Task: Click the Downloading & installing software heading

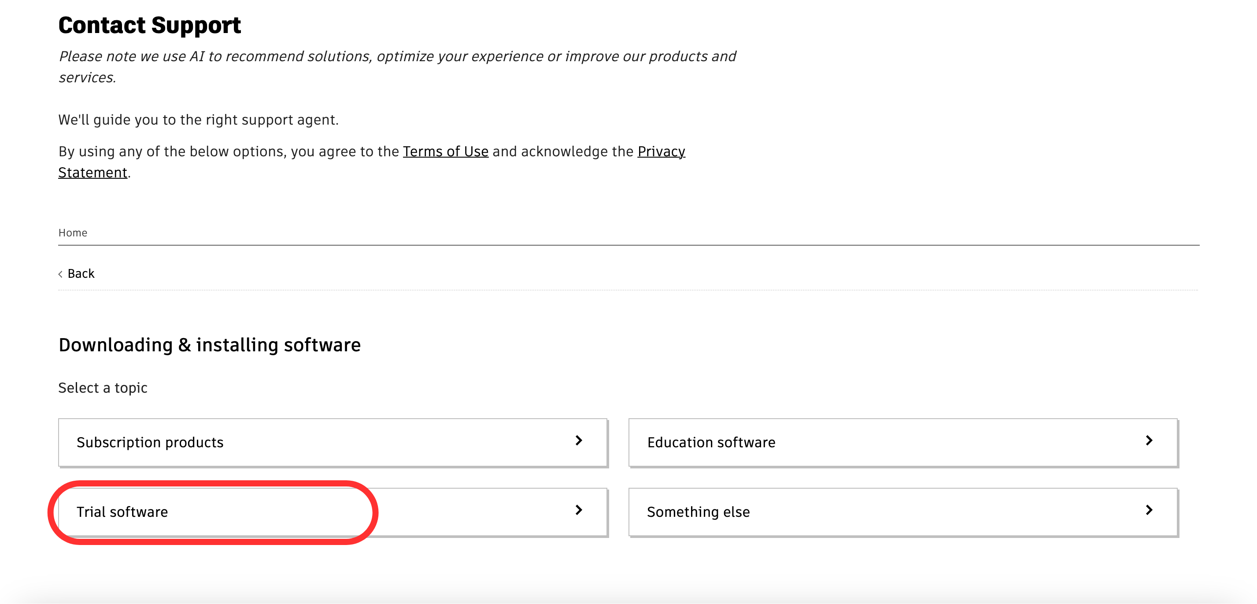Action: click(x=209, y=345)
